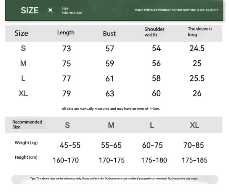The width and height of the screenshot is (229, 192).
Task: Click the "Height (cm)" row label
Action: click(x=26, y=157)
